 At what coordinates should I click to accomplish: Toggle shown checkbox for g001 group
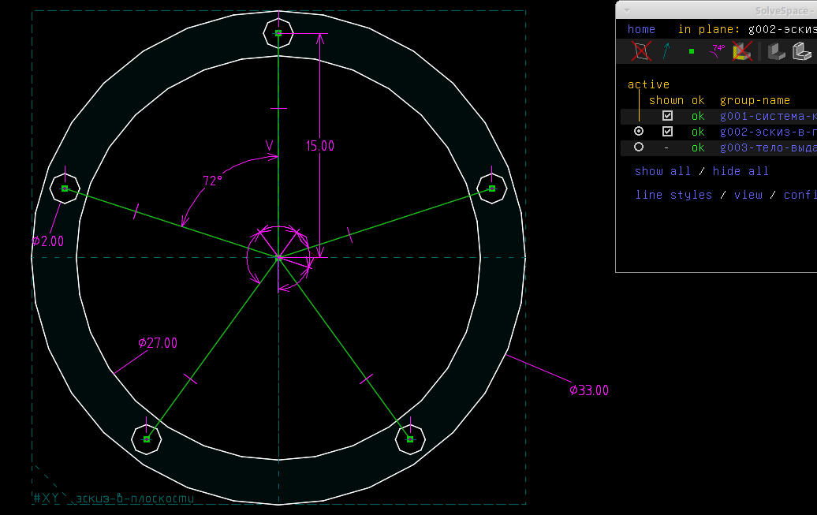click(667, 116)
